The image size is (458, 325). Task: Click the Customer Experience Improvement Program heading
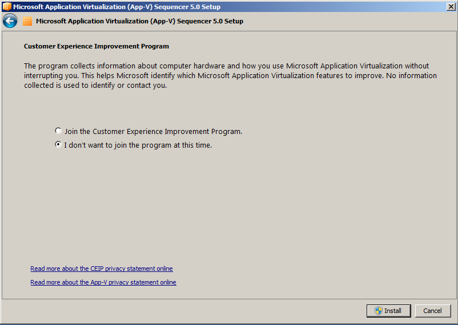point(97,46)
